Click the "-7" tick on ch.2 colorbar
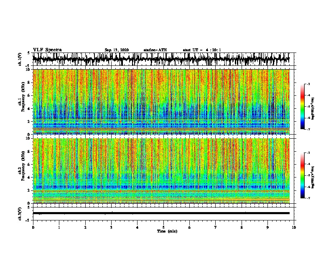 308,198
